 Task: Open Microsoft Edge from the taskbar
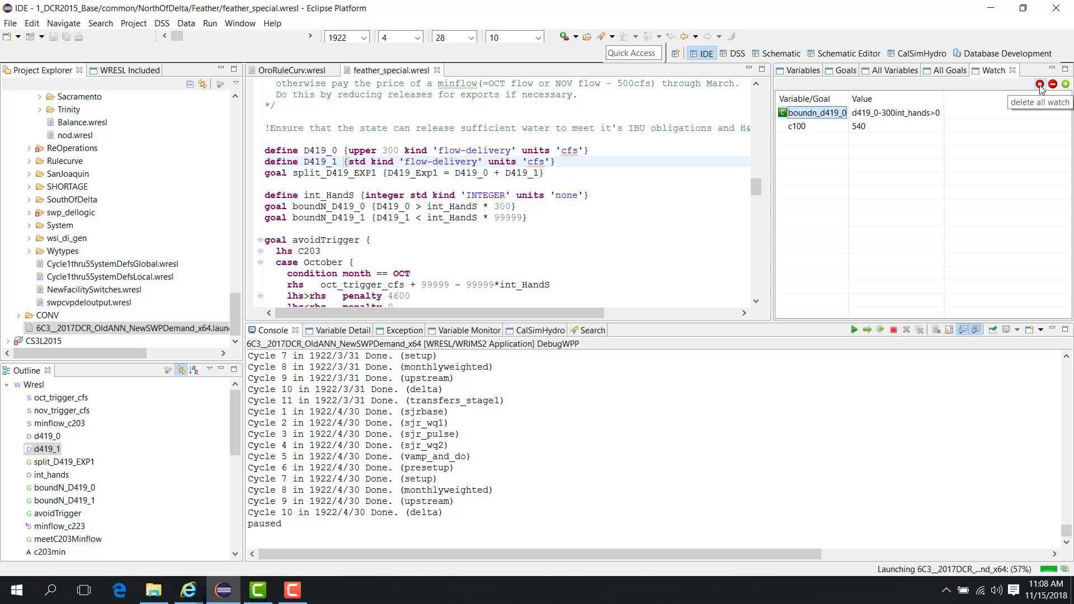tap(119, 590)
